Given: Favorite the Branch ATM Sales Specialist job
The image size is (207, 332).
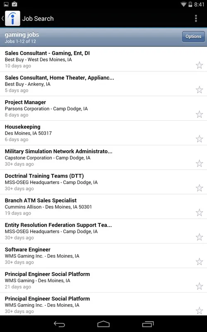Looking at the screenshot, I should click(x=199, y=212).
